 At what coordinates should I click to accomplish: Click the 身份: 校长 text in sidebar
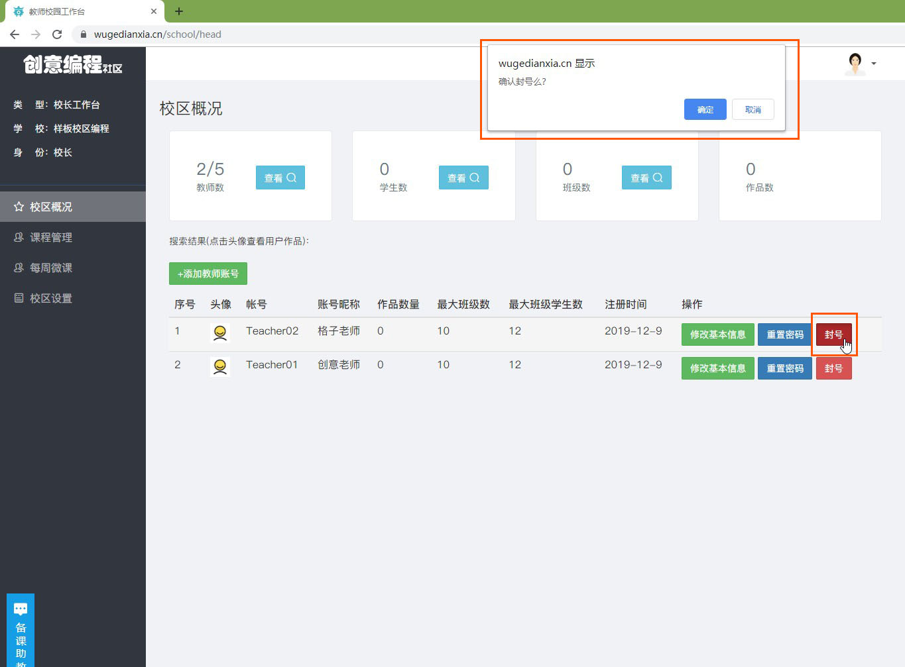pos(42,152)
